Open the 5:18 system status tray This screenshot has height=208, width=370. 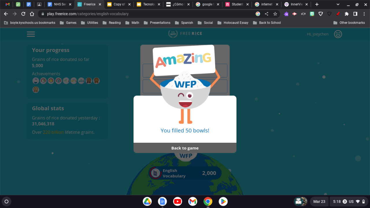coord(349,202)
